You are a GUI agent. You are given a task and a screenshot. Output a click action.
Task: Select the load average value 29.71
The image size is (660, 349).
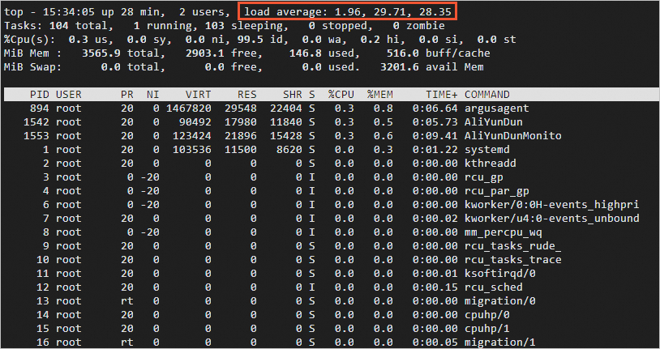coord(386,12)
